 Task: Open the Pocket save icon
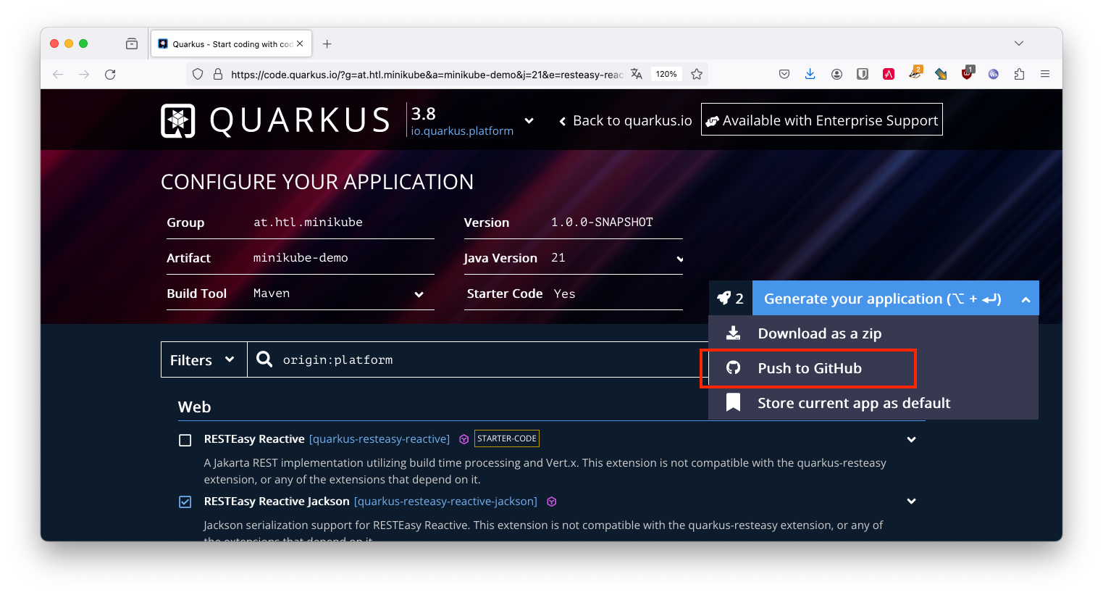click(784, 74)
